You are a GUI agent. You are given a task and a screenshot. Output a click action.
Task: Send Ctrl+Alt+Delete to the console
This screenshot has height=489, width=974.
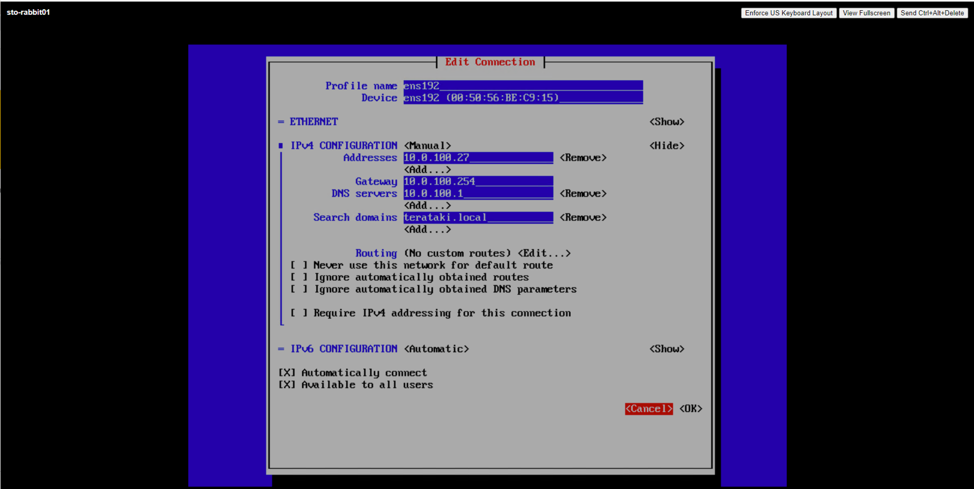click(x=932, y=13)
